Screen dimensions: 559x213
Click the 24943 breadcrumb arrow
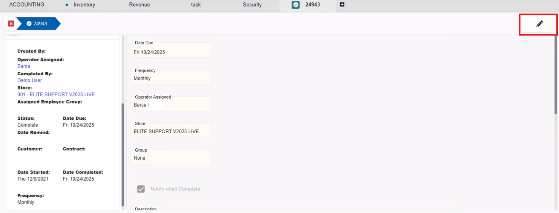coord(38,23)
